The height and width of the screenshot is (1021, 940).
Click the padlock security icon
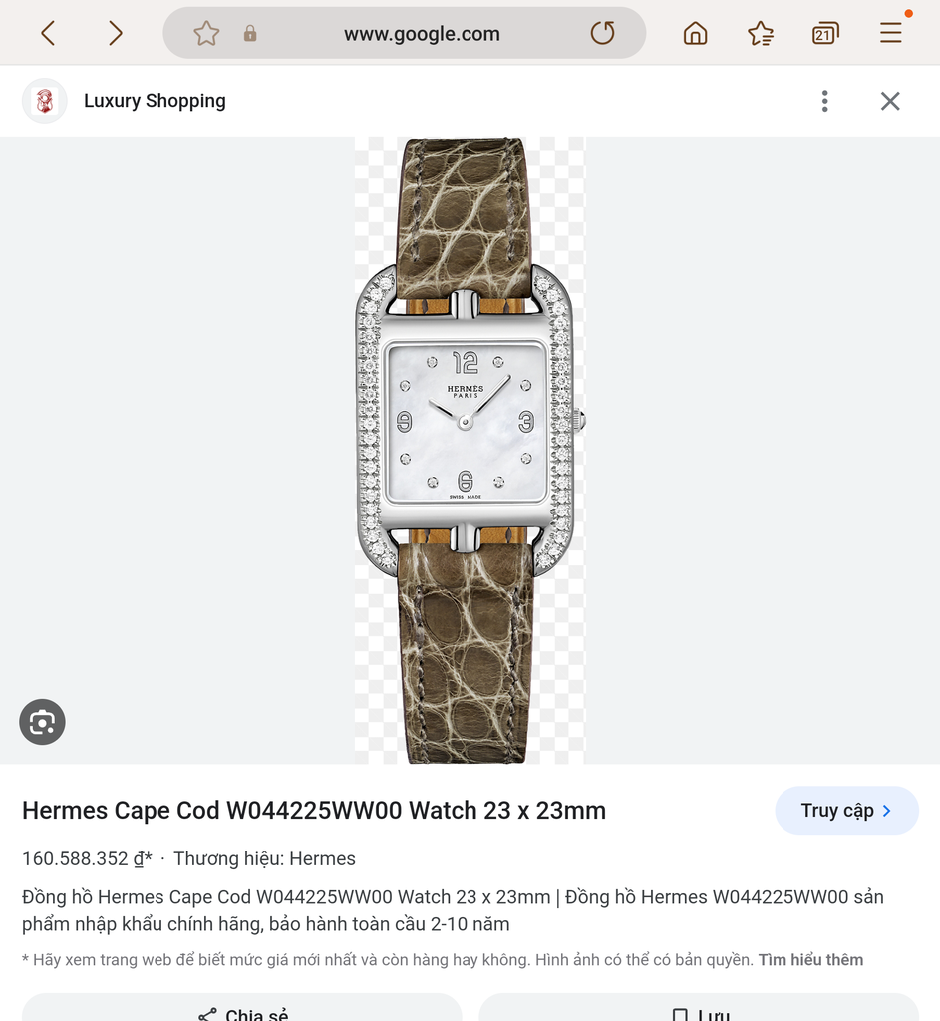click(x=250, y=33)
